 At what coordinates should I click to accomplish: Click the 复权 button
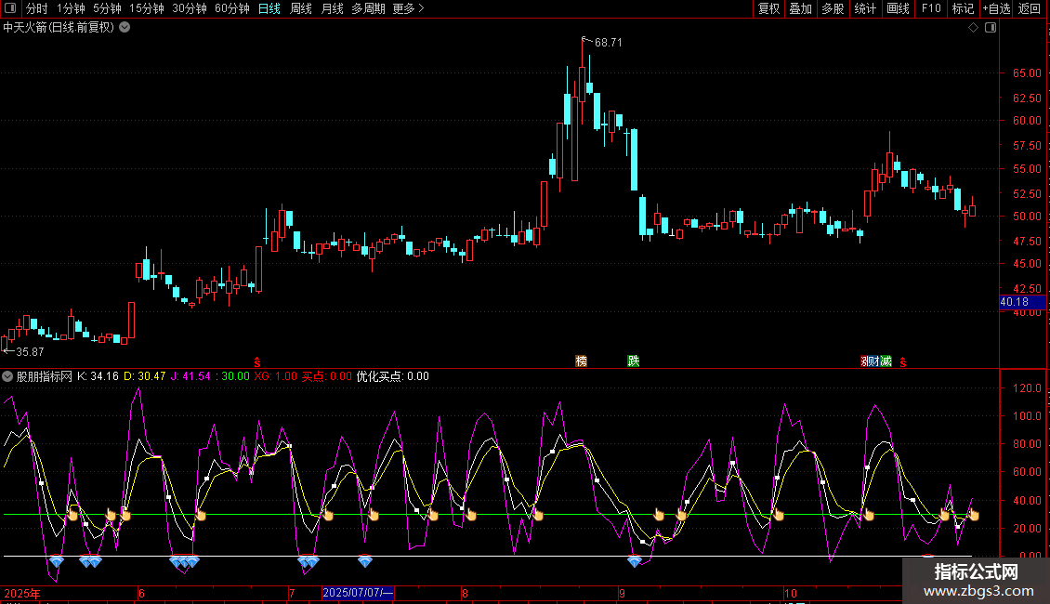769,9
